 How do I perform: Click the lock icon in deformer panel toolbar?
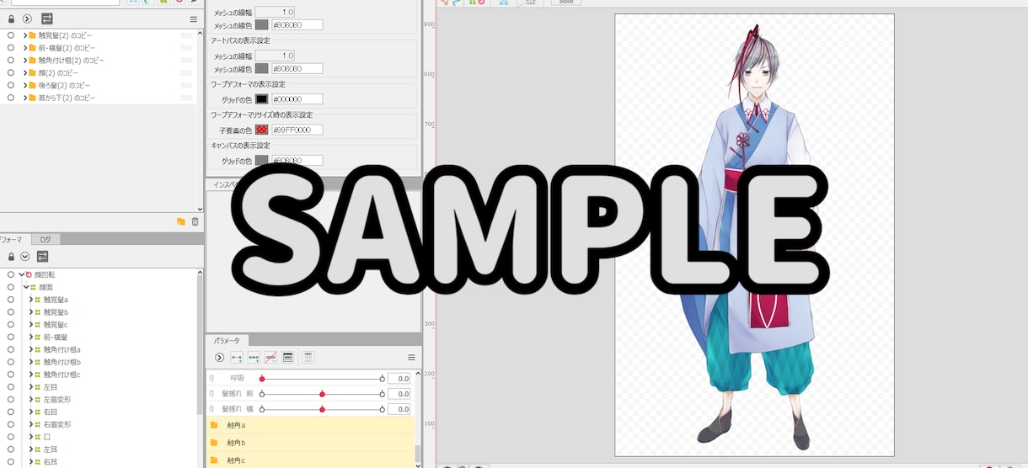(9, 256)
